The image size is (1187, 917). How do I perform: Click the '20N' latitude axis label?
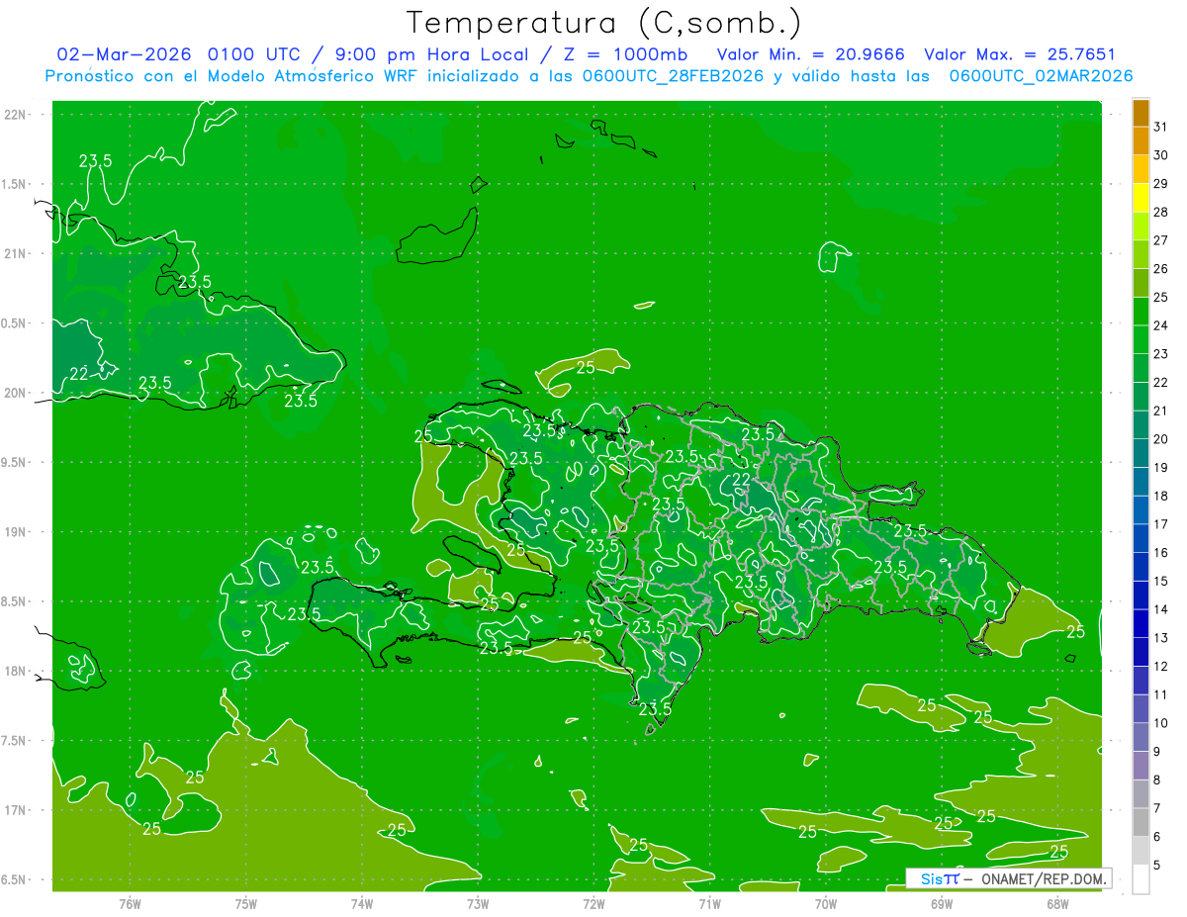[x=15, y=393]
